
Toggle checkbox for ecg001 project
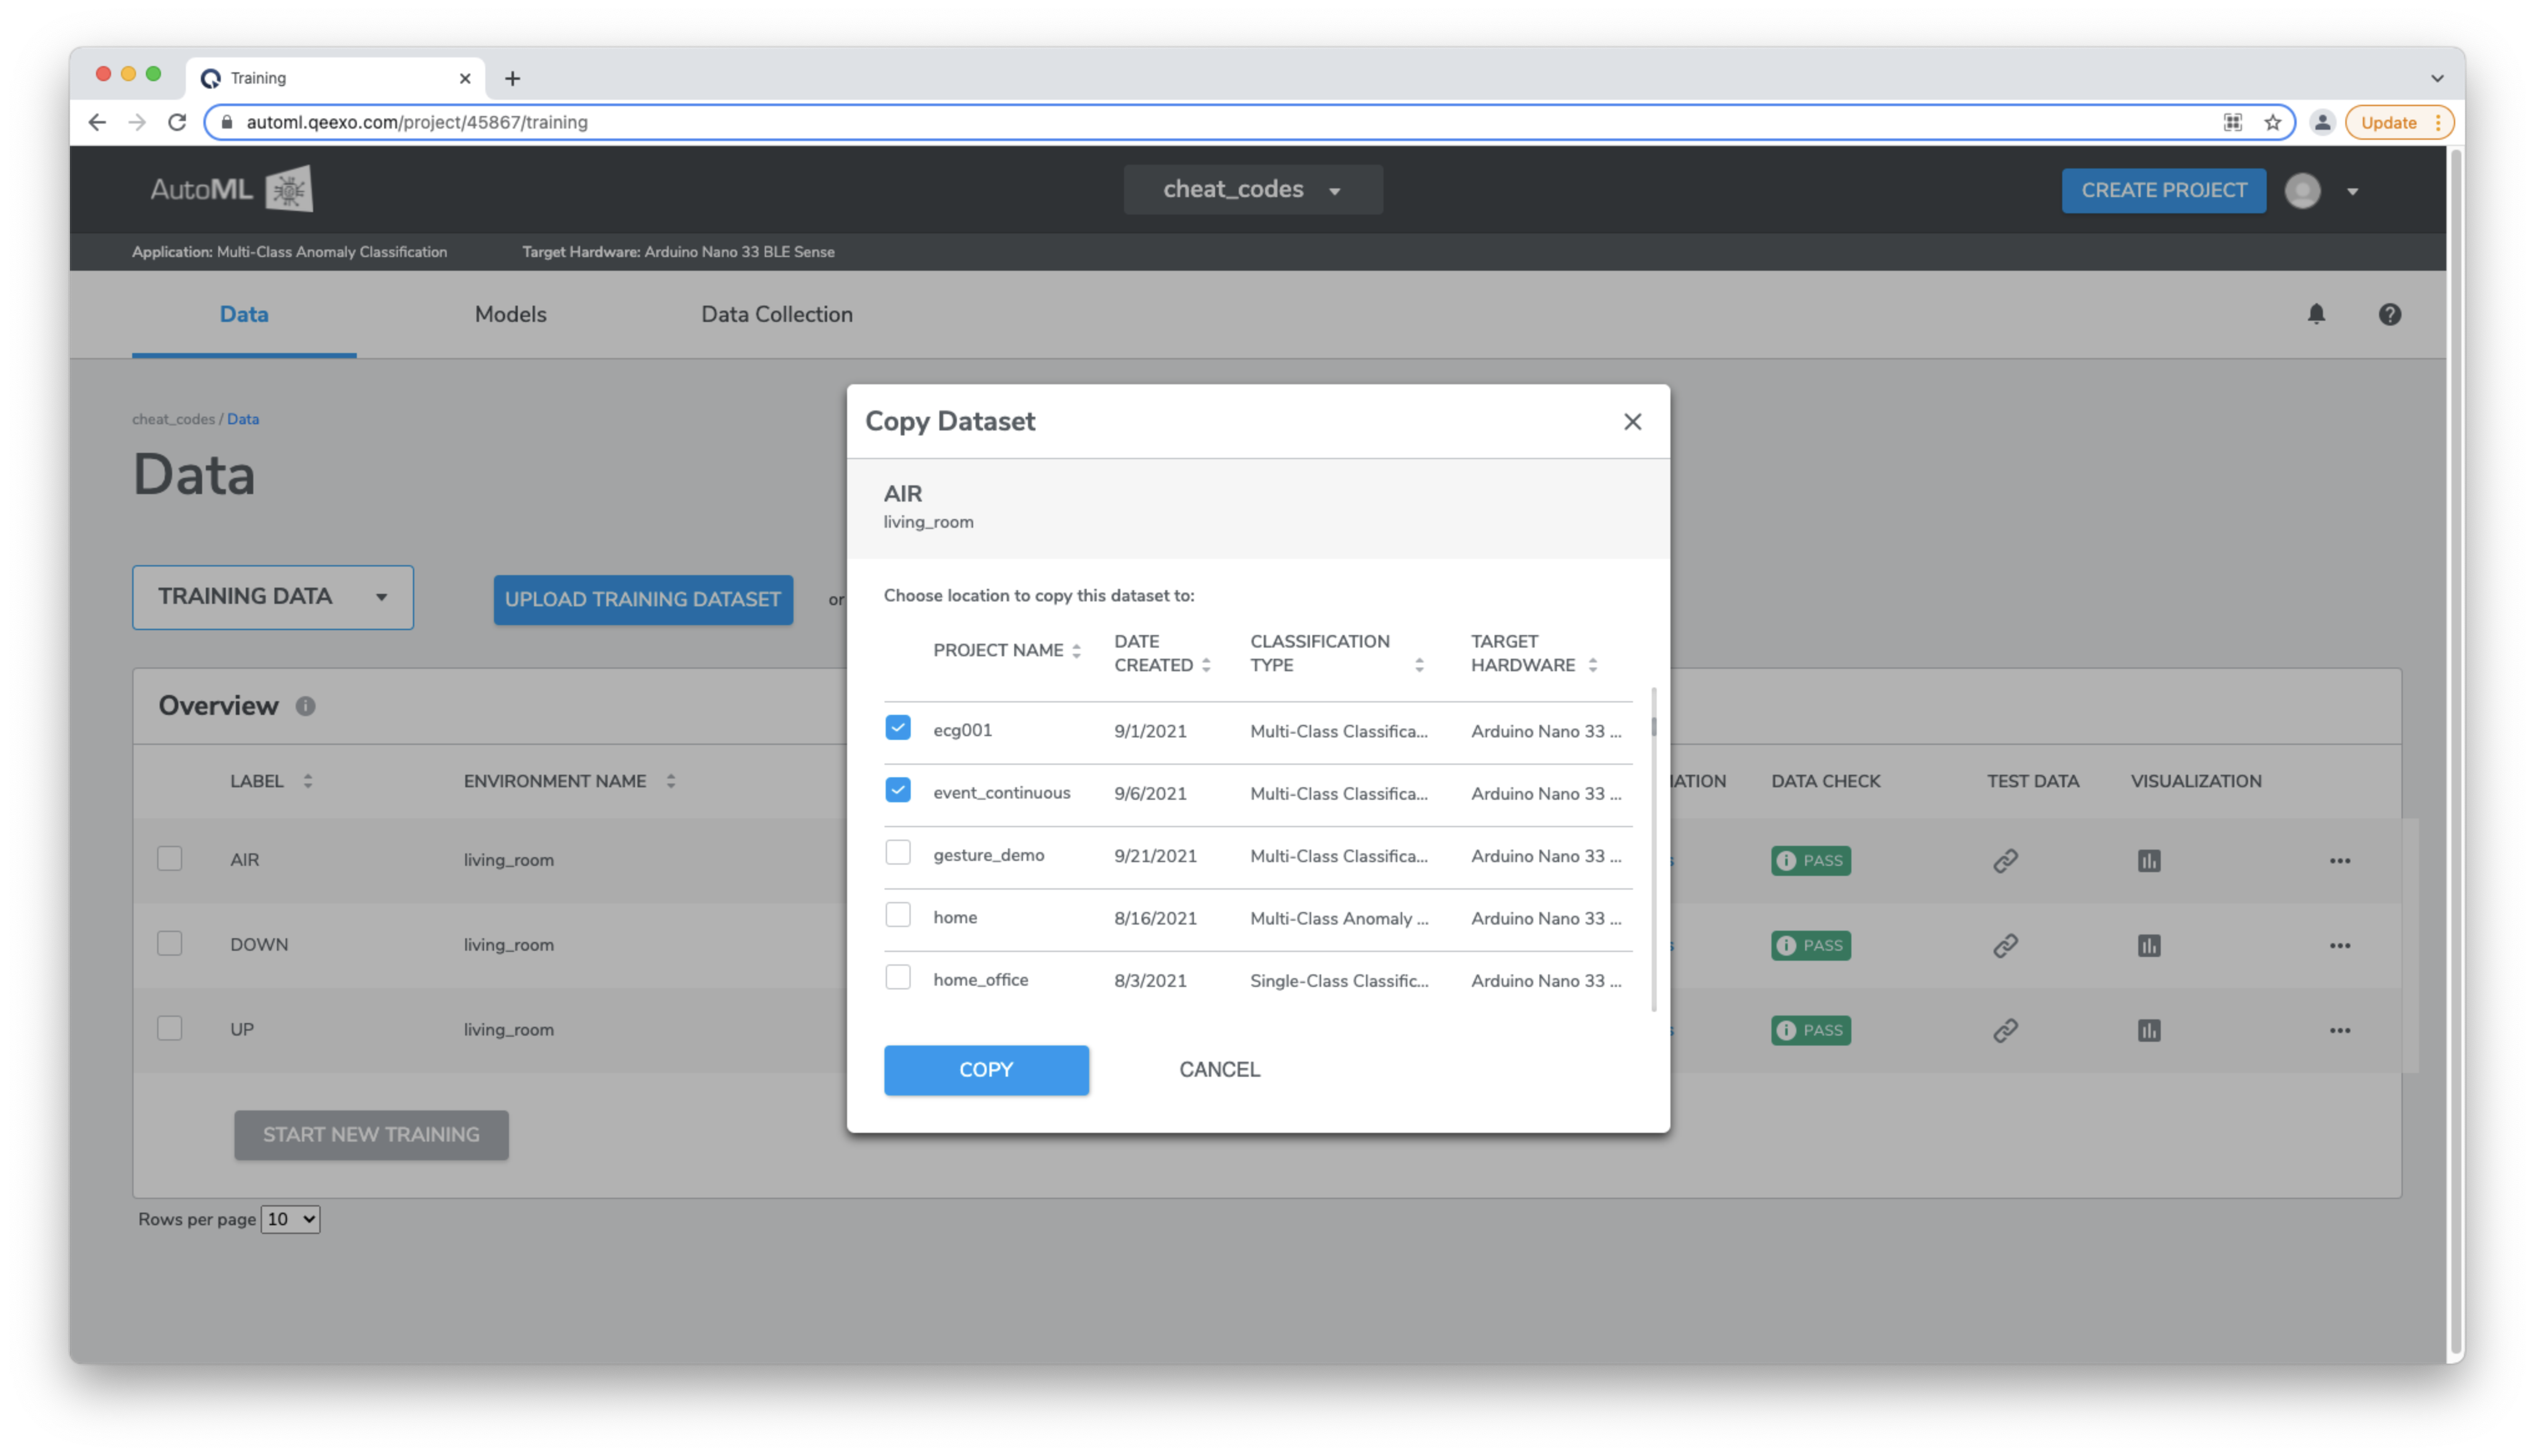point(898,728)
